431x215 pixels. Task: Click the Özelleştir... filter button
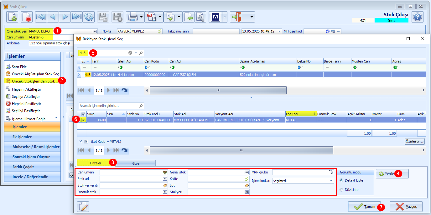coord(414,142)
